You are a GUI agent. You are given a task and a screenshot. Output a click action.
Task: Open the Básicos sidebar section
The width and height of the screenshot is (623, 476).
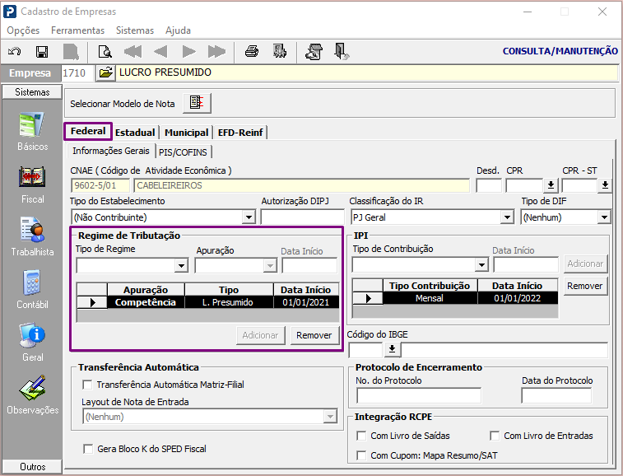coord(32,132)
